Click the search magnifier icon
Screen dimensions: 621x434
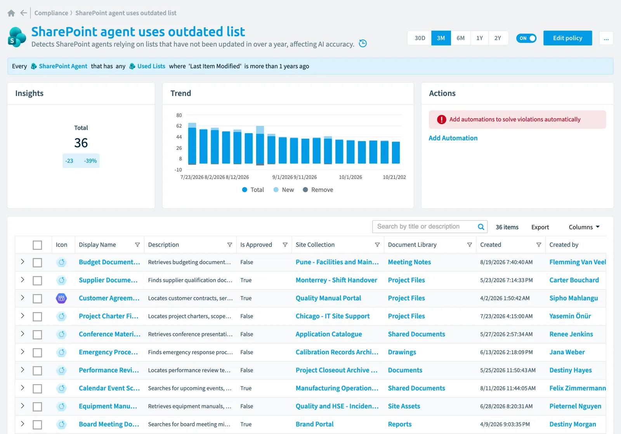point(481,227)
